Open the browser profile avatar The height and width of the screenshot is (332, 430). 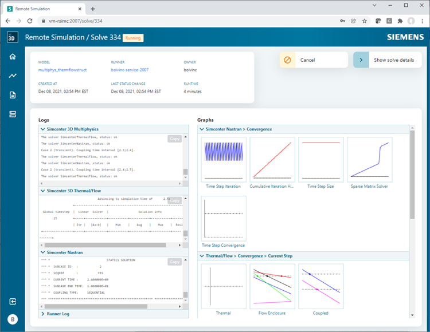[x=411, y=21]
